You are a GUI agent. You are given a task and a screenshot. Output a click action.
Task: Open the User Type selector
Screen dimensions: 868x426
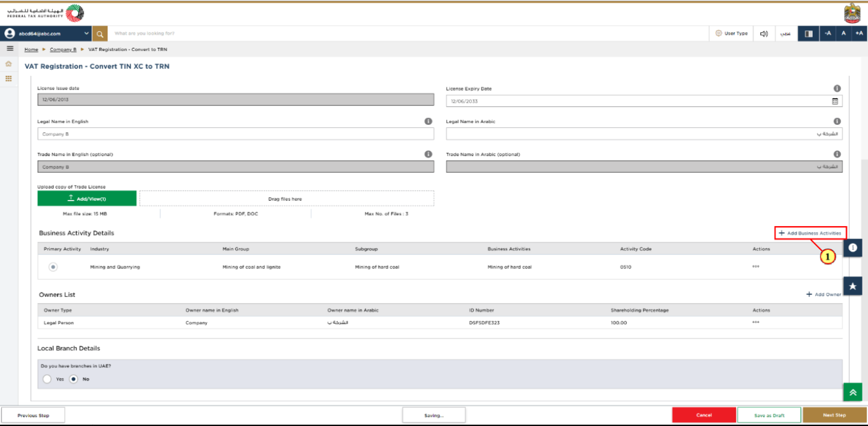[731, 34]
